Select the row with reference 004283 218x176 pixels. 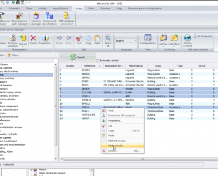(x=139, y=70)
